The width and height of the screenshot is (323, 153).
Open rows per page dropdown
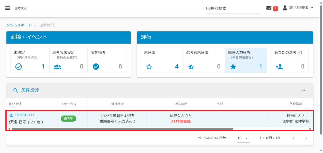(243, 138)
